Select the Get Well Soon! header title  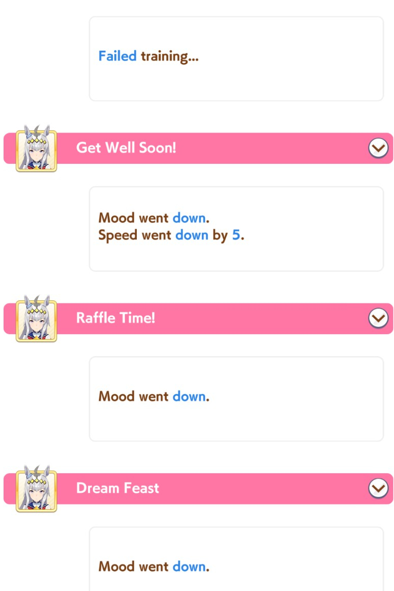point(126,148)
